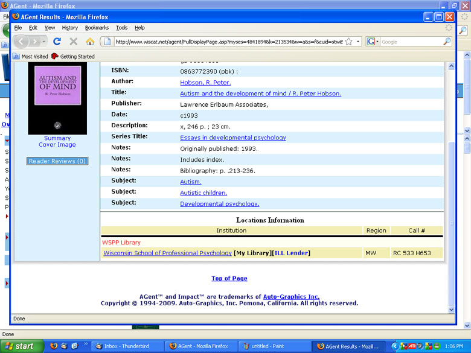Viewport: 471px width, 353px height.
Task: Launch Firefox from the quick launch bar
Action: (54, 346)
